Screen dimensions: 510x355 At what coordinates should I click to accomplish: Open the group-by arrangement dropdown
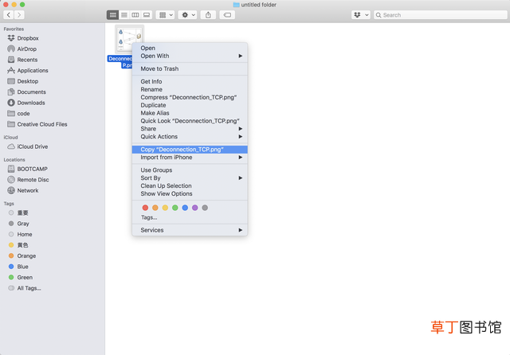(166, 15)
